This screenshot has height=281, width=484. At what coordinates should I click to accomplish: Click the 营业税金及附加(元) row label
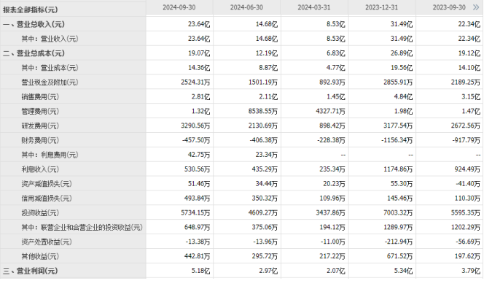pos(50,82)
